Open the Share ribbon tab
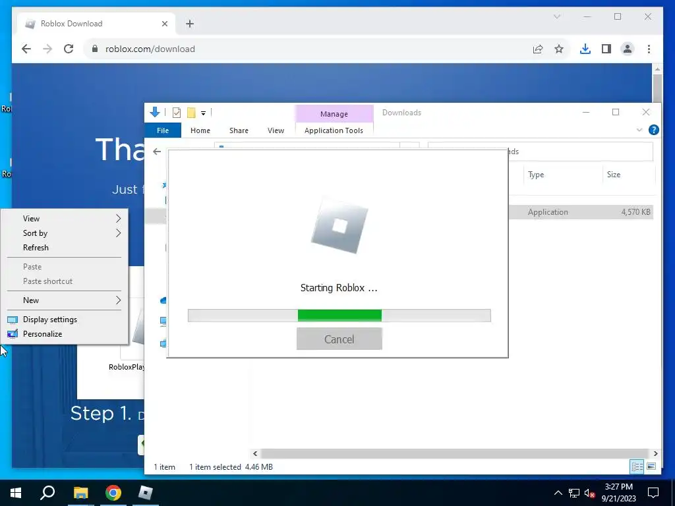The width and height of the screenshot is (675, 506). (239, 130)
